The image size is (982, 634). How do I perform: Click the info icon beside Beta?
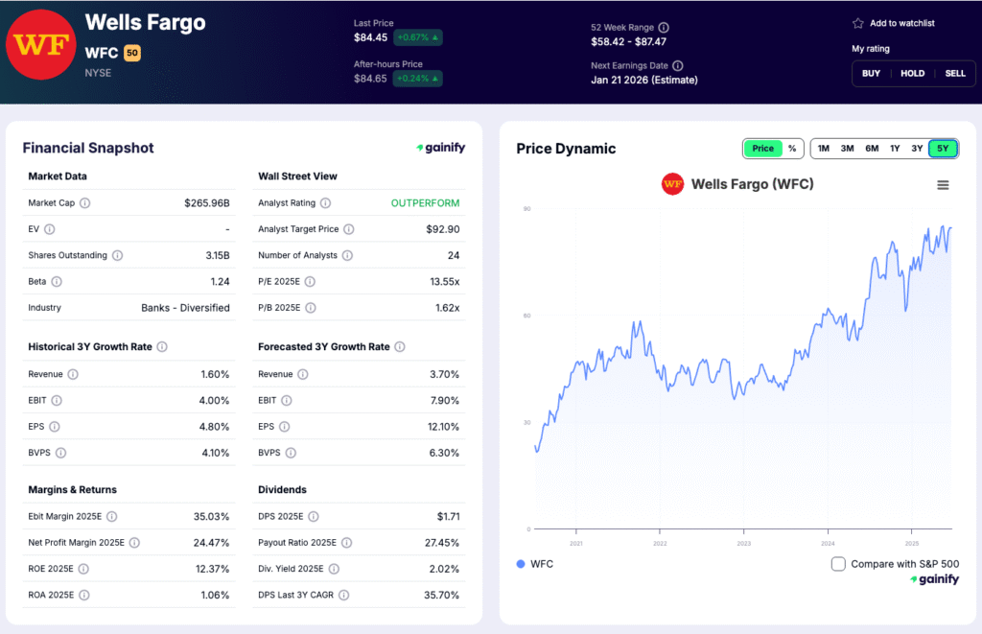click(x=58, y=282)
